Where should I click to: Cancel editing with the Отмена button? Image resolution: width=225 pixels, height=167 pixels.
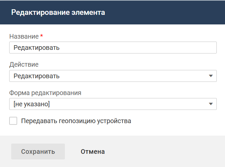click(93, 151)
